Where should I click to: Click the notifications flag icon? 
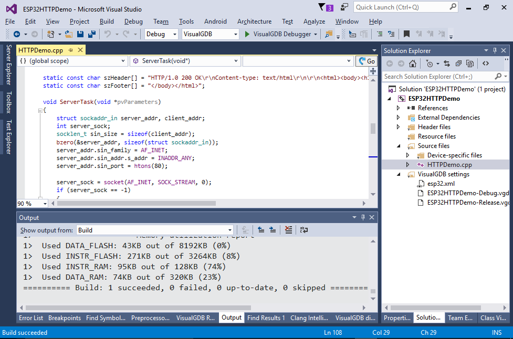pos(322,7)
